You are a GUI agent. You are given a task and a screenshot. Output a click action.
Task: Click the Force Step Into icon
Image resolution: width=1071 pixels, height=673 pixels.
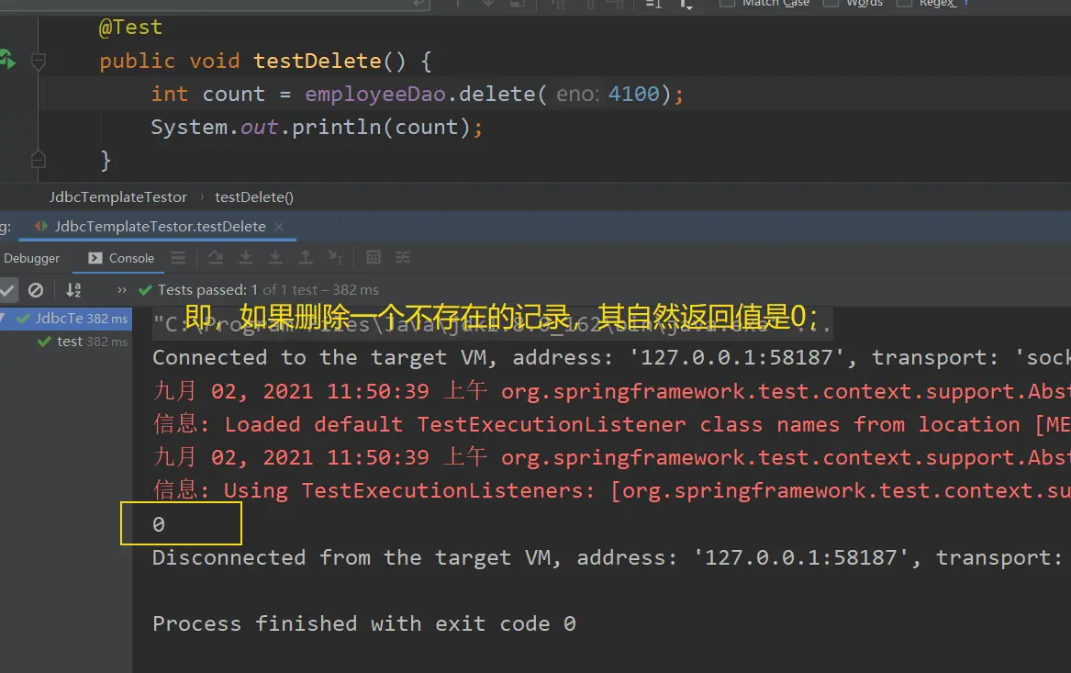[275, 258]
